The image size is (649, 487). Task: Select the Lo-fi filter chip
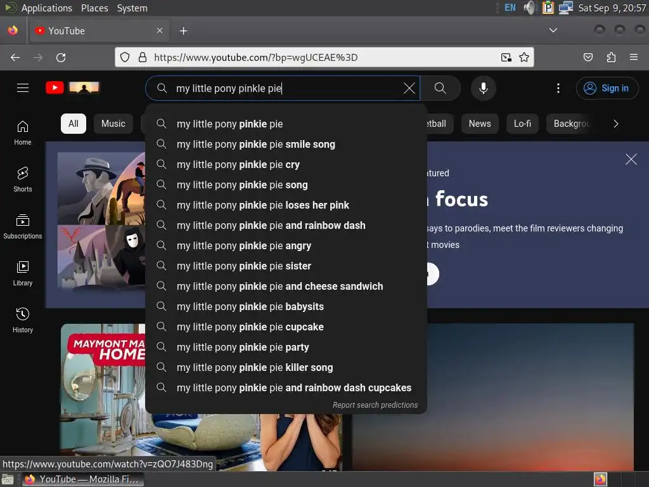522,124
